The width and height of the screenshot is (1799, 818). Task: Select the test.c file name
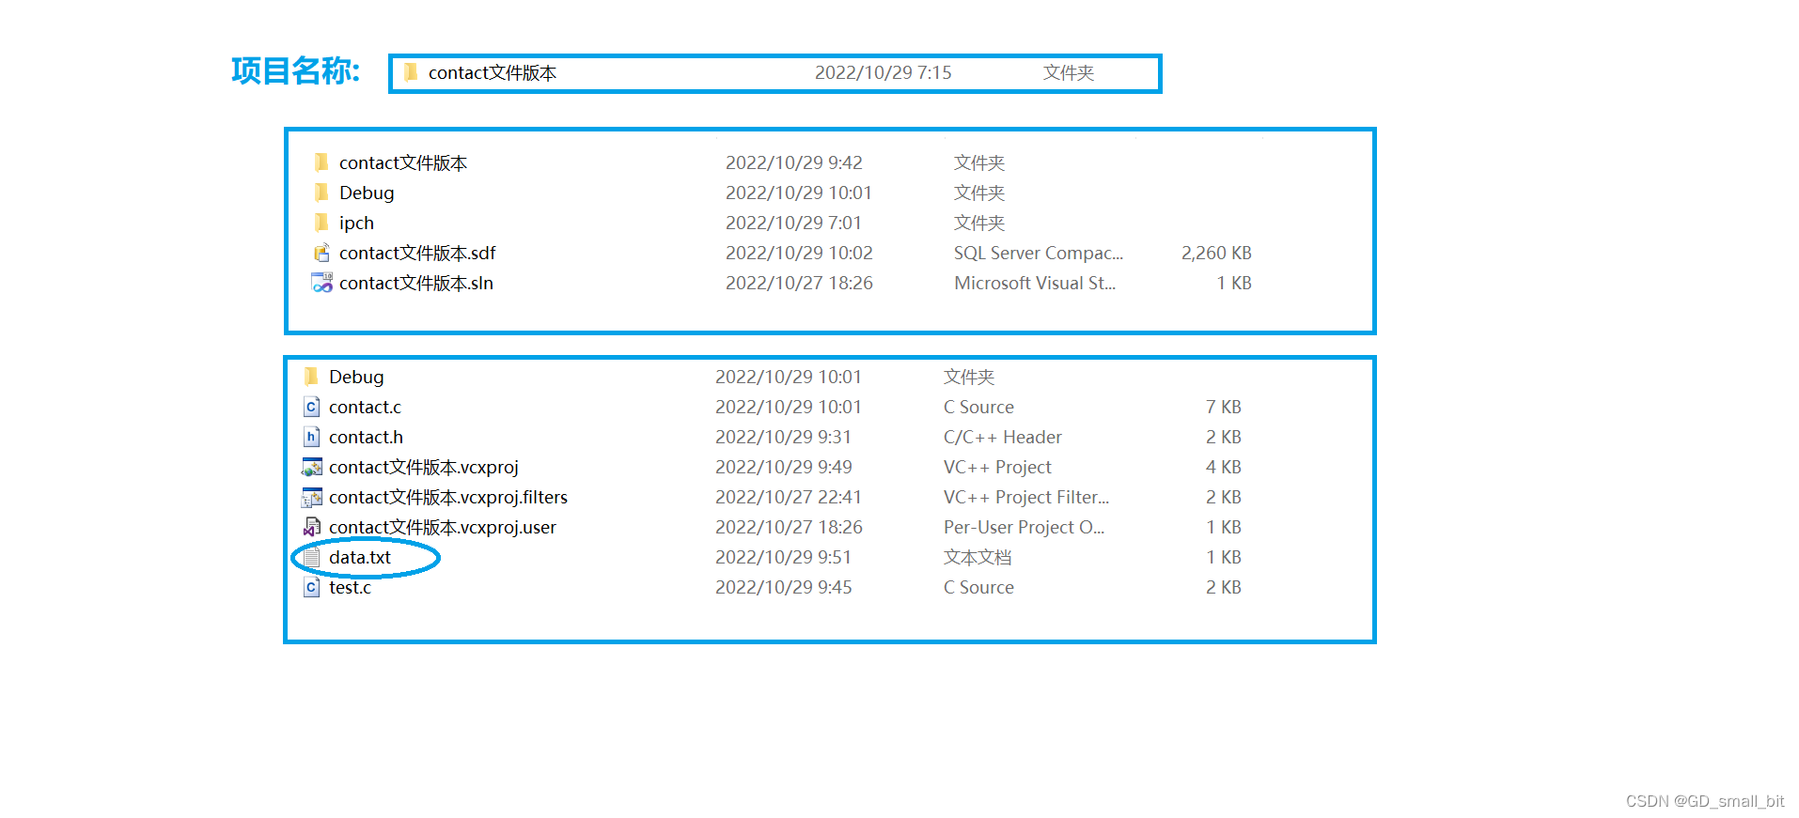350,587
